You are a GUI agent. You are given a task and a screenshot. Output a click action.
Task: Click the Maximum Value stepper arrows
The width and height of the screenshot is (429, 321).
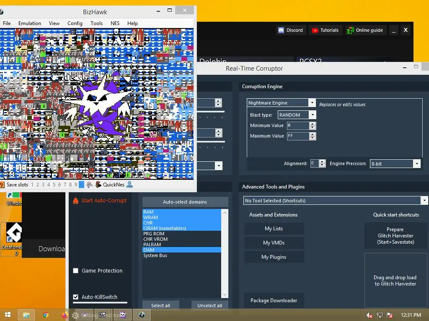coord(313,136)
